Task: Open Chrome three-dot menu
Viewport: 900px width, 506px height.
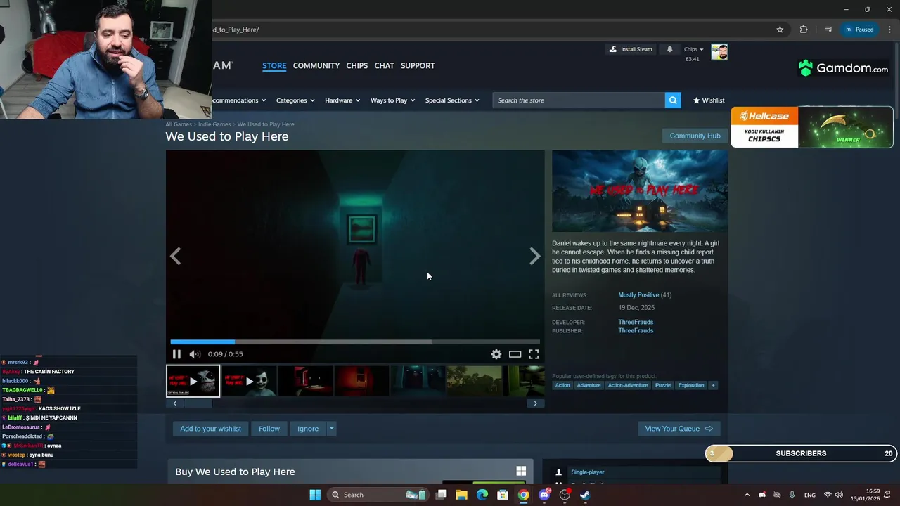Action: click(x=889, y=30)
